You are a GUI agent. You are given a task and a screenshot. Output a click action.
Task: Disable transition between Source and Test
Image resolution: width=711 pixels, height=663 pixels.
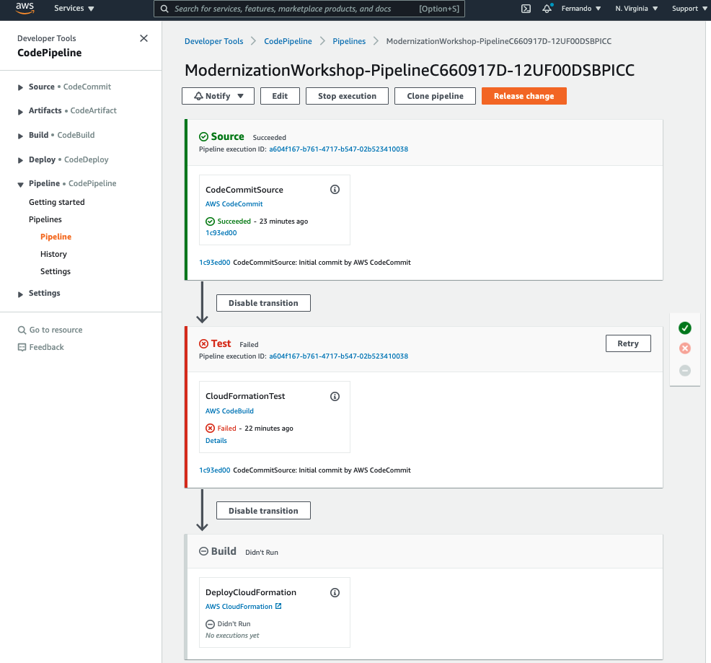click(263, 303)
